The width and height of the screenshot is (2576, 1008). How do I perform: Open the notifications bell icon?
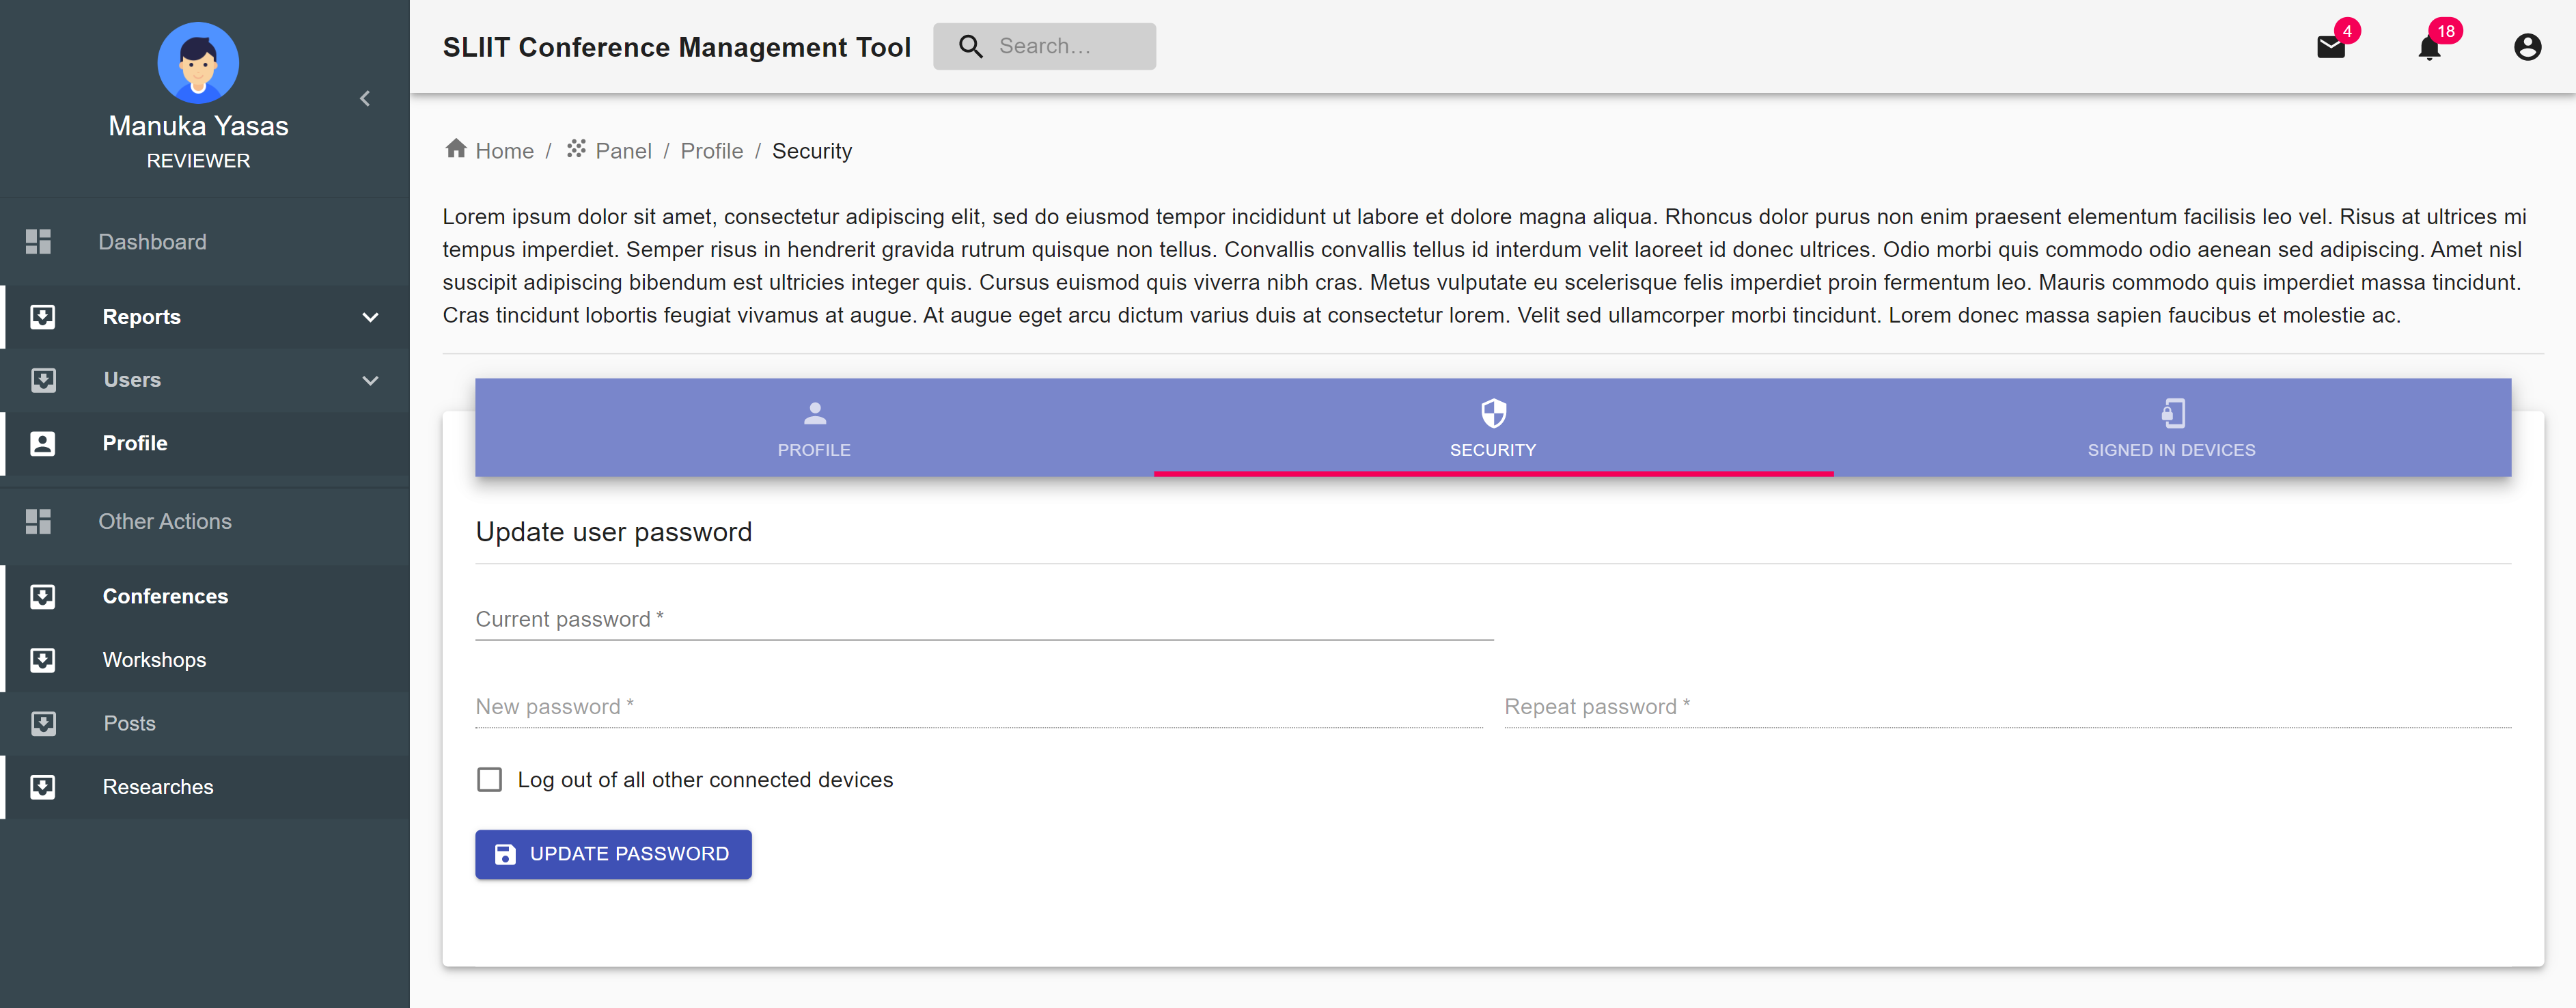click(2429, 47)
